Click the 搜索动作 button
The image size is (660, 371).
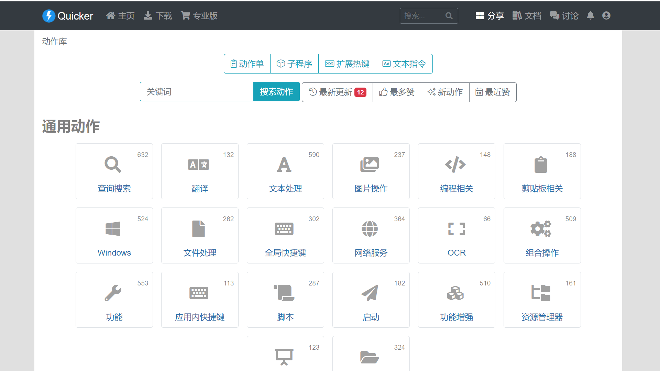click(x=276, y=92)
